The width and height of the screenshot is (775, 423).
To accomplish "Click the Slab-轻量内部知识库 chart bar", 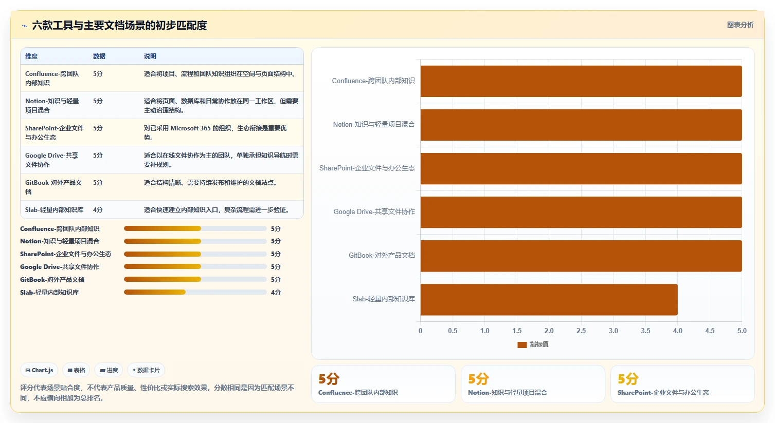I will (x=549, y=299).
